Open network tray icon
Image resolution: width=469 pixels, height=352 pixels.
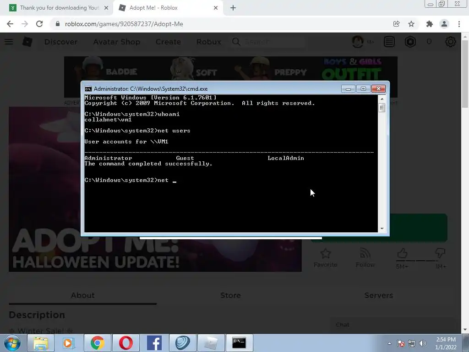click(412, 343)
